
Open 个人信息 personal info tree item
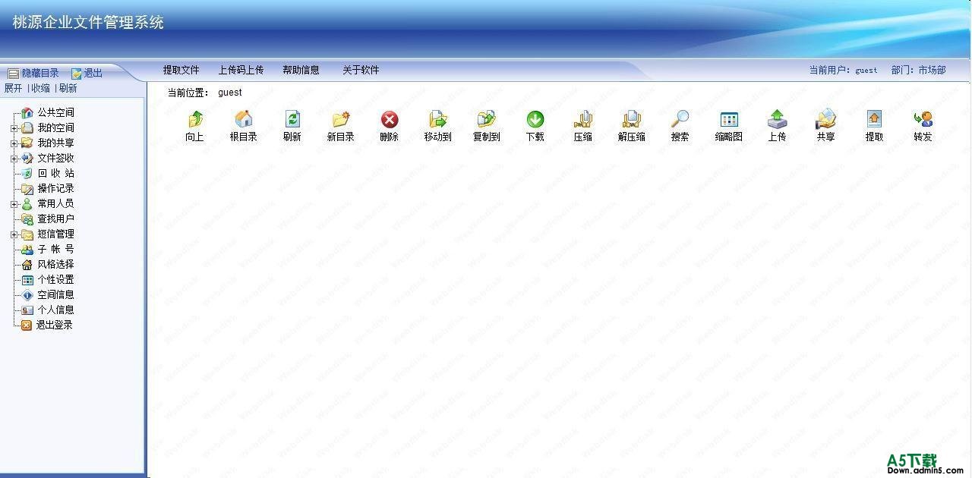56,310
